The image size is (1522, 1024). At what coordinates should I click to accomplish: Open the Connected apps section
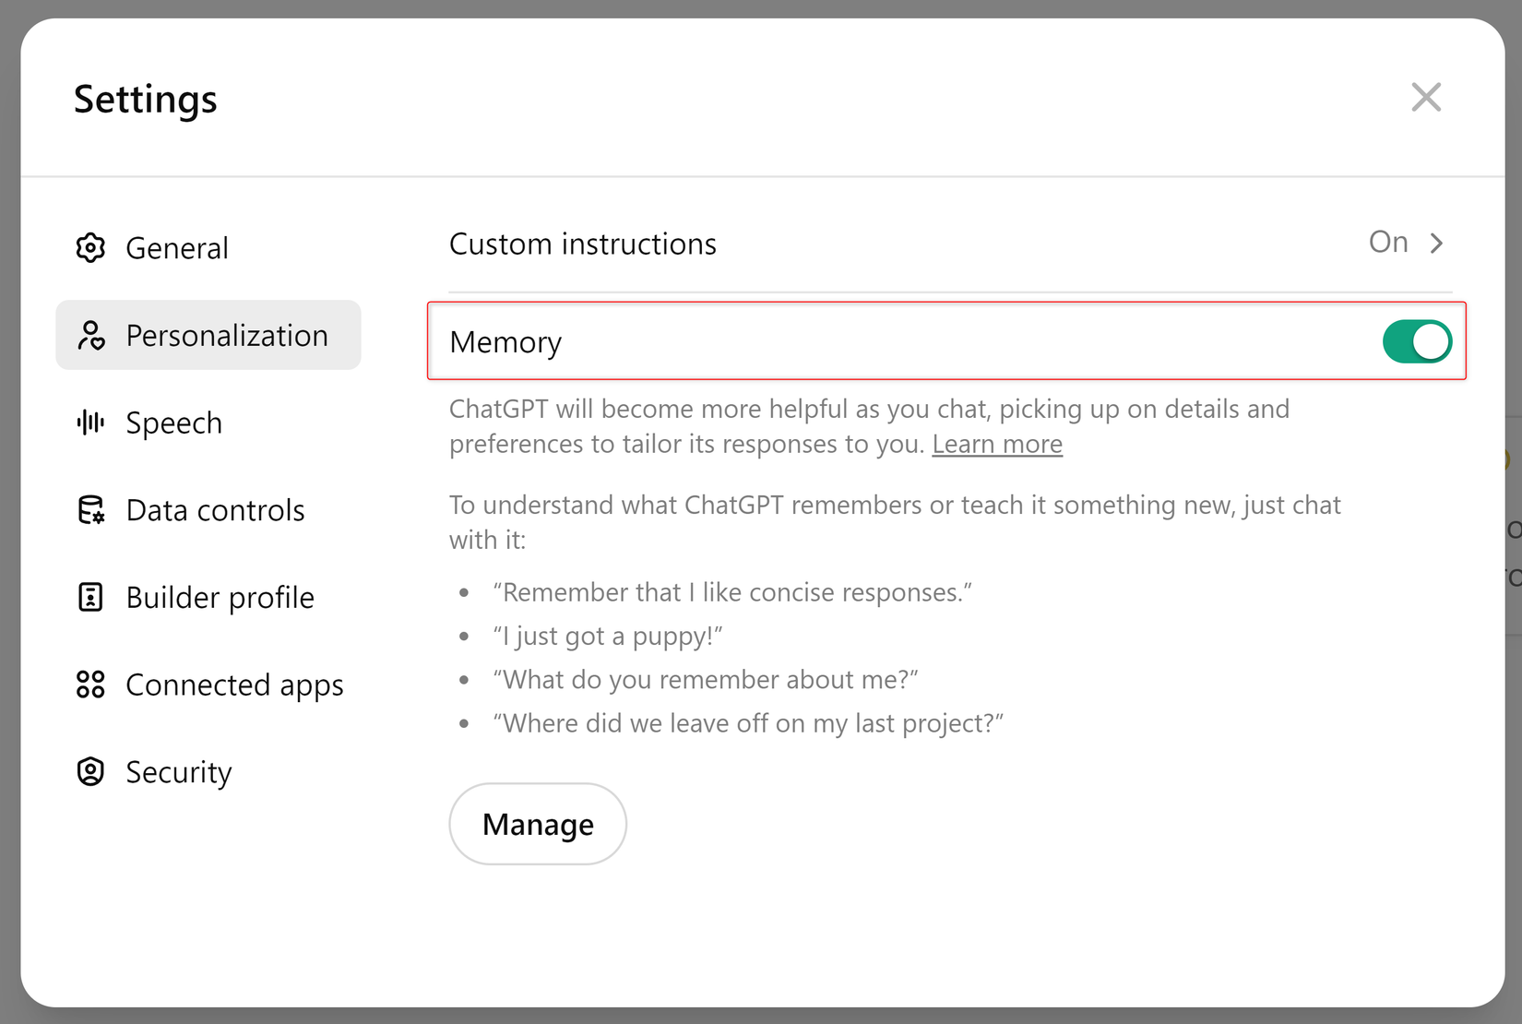pyautogui.click(x=235, y=685)
